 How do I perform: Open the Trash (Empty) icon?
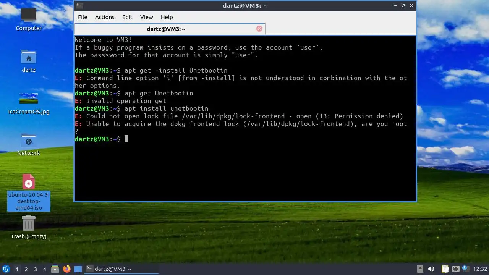[x=29, y=227]
